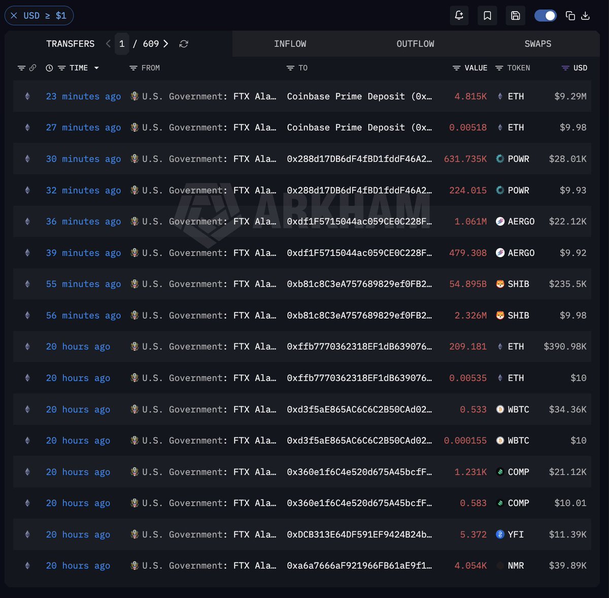Screen dimensions: 609x598
Task: Click the save floppy disk icon
Action: pos(516,16)
